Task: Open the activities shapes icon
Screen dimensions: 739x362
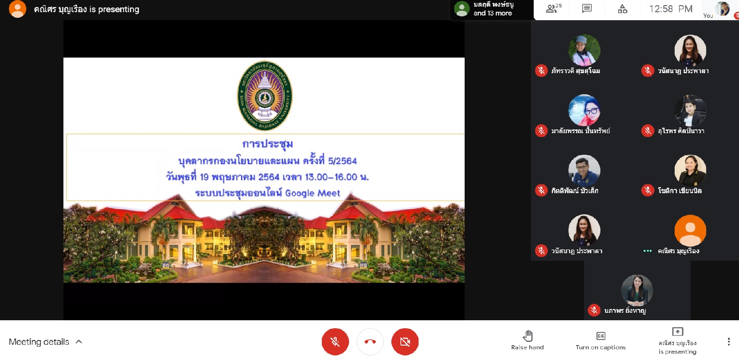Action: pos(622,8)
